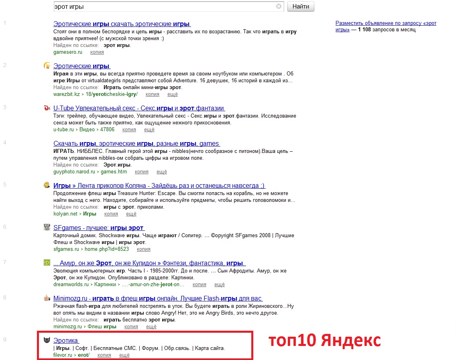Open cached 'копия' of the dreamworlds.ru result
The image size is (456, 360).
click(x=199, y=285)
